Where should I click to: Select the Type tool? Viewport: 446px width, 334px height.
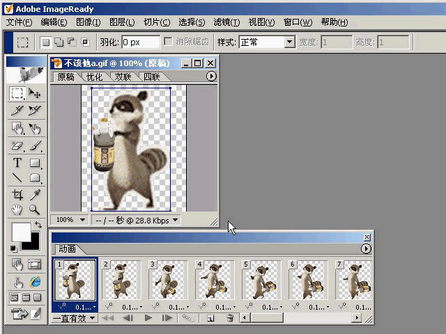pyautogui.click(x=17, y=163)
